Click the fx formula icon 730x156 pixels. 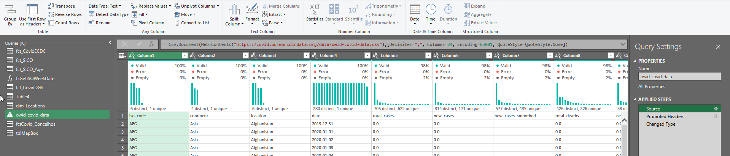click(151, 44)
